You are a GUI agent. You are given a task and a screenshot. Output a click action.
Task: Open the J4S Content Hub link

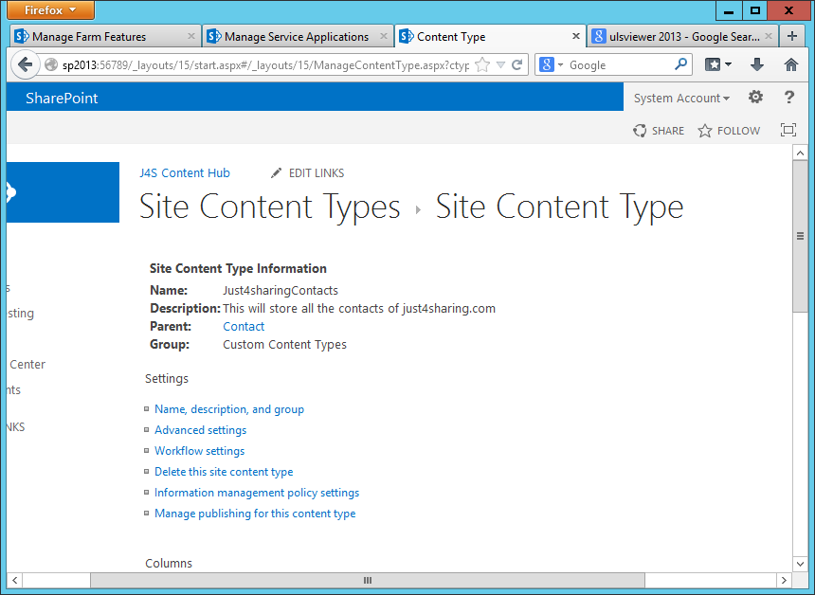[185, 173]
